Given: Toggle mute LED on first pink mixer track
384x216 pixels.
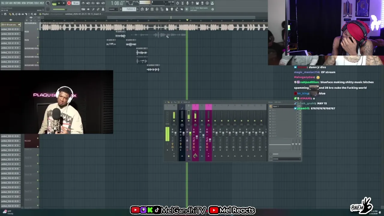Looking at the screenshot, I should point(195,121).
